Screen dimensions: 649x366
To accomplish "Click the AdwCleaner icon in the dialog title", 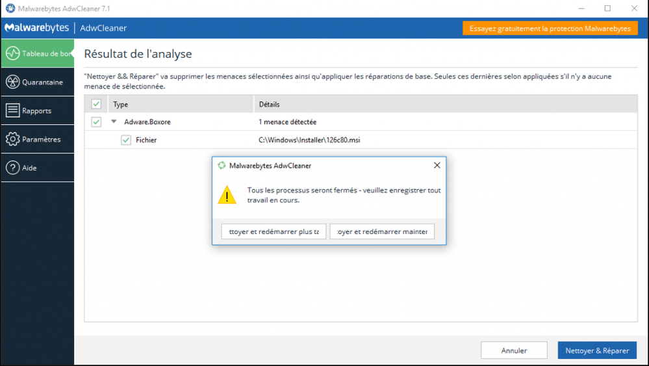I will point(222,166).
